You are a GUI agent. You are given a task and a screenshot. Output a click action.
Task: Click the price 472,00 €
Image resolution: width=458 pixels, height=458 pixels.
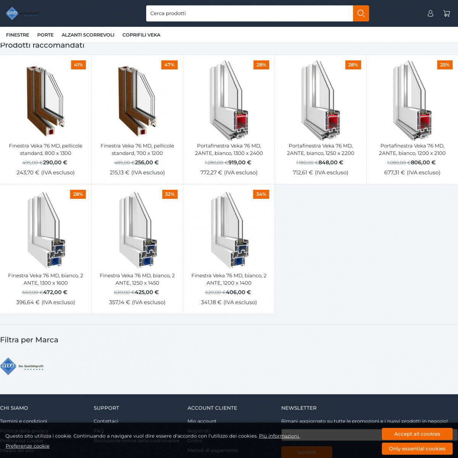(x=55, y=292)
